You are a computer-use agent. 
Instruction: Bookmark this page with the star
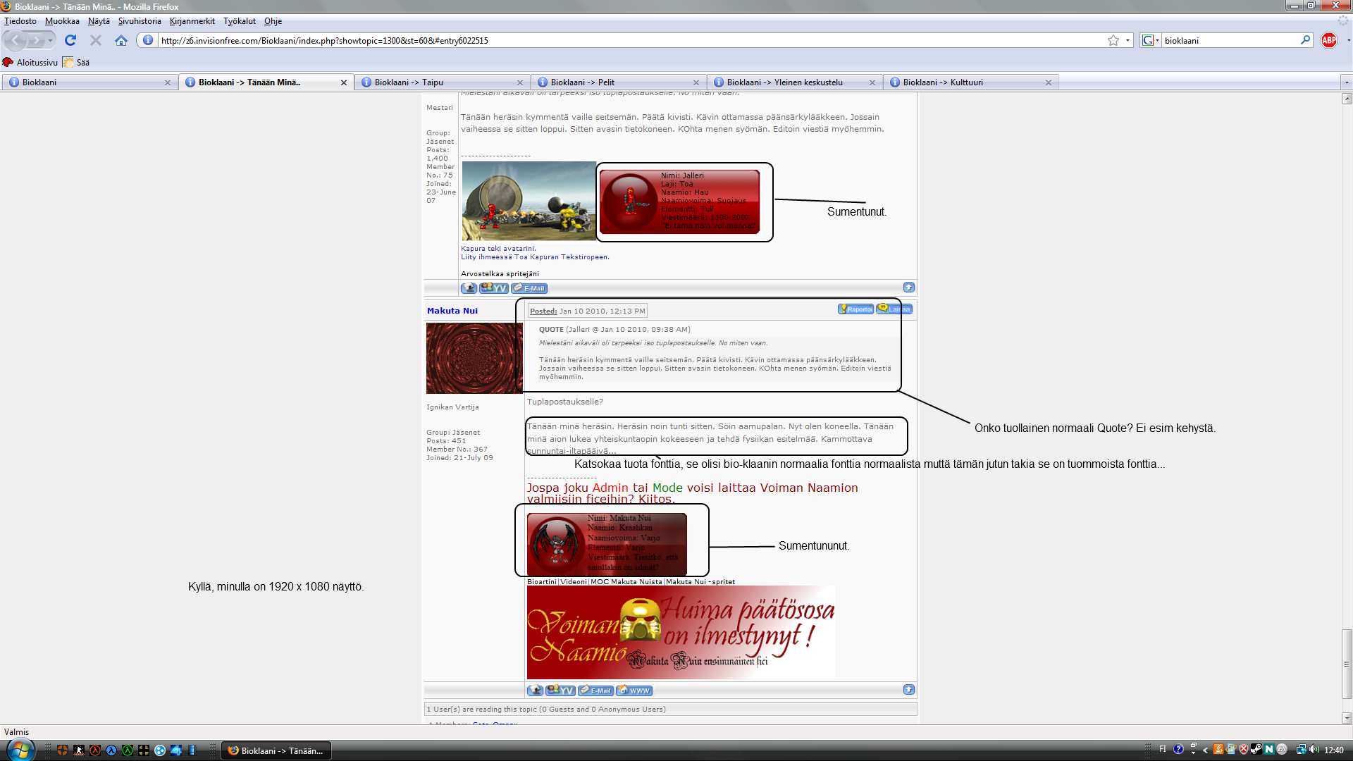pos(1113,40)
